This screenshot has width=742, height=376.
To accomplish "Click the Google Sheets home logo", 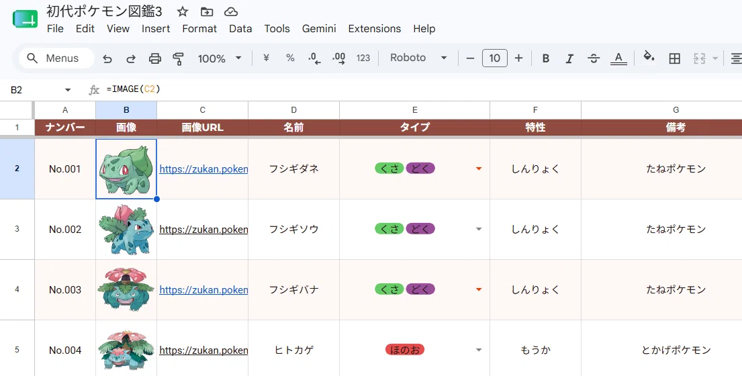I will (x=25, y=19).
